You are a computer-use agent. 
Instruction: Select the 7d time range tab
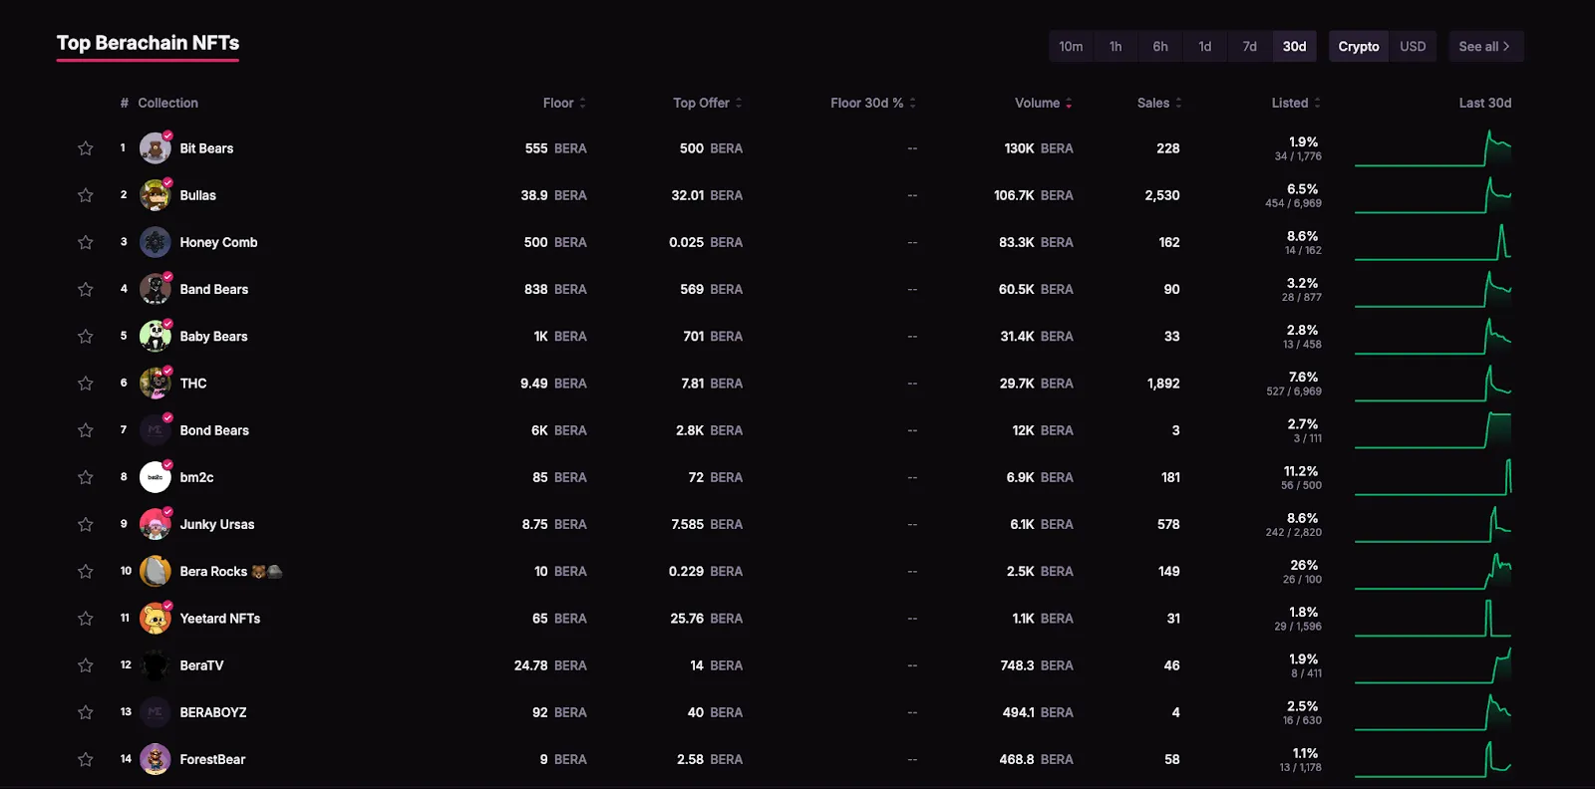click(1250, 47)
